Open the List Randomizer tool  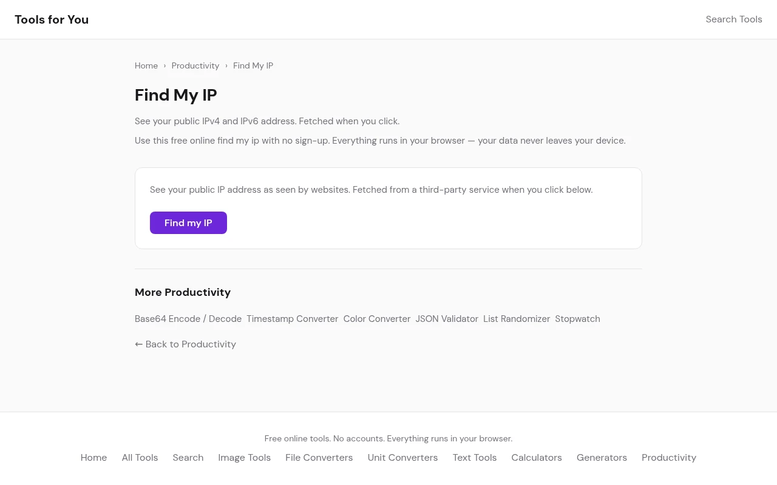tap(517, 319)
